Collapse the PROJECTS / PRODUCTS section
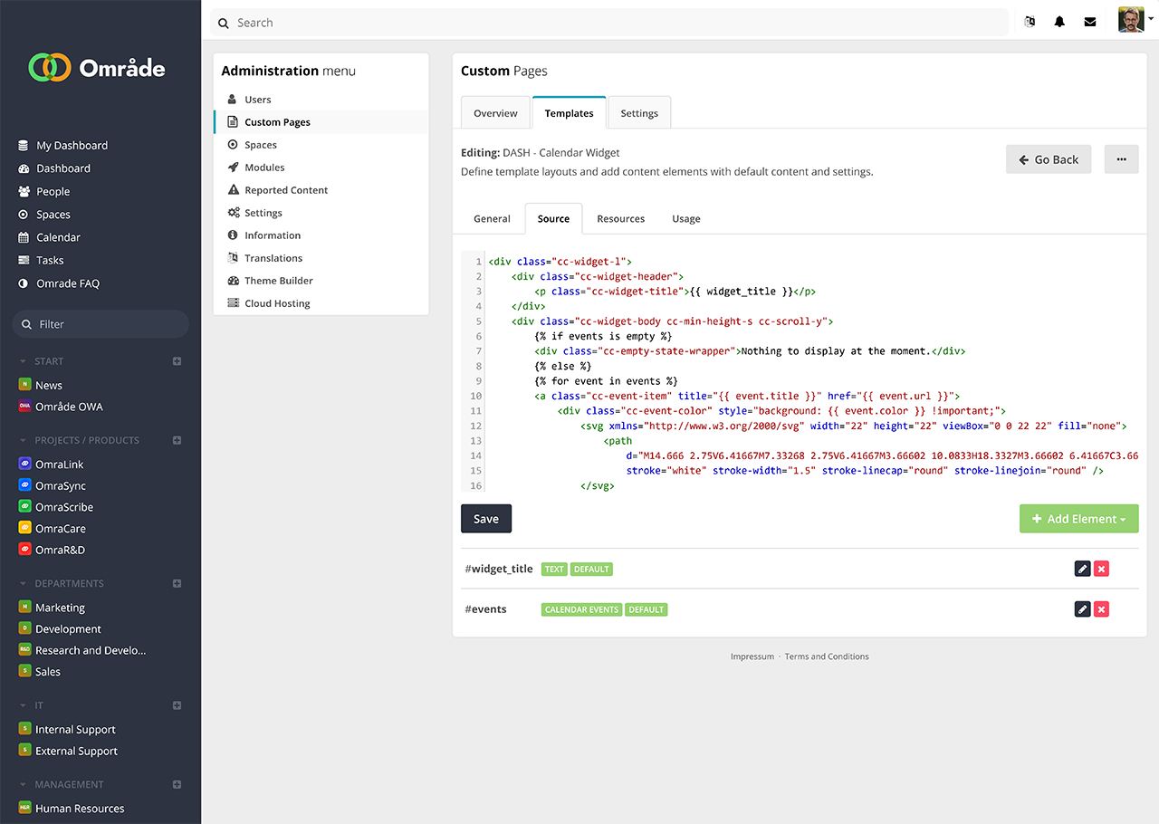Viewport: 1159px width, 824px height. [x=24, y=441]
